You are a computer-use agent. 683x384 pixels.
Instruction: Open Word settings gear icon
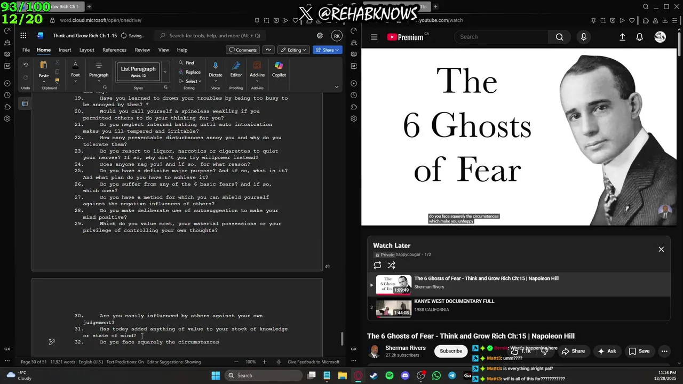click(x=320, y=36)
